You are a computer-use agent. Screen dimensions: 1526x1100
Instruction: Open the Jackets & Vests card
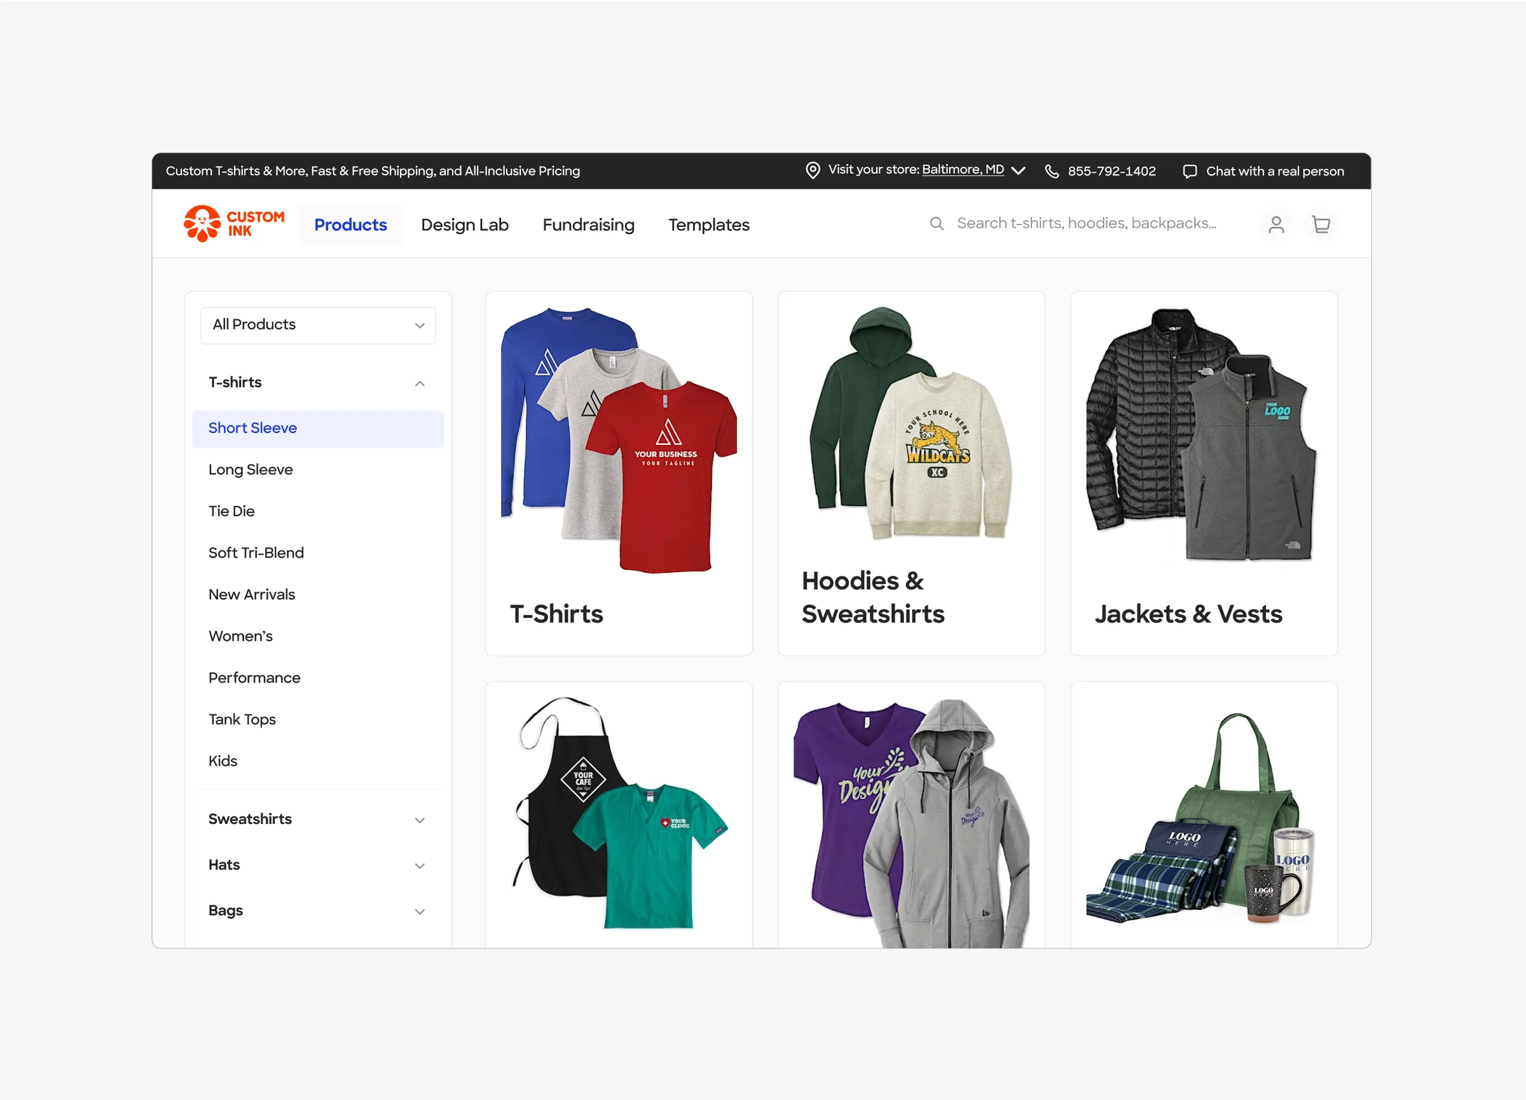coord(1204,474)
